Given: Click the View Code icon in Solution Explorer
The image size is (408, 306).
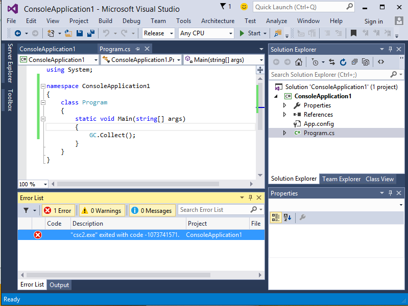Looking at the screenshot, I should (381, 62).
